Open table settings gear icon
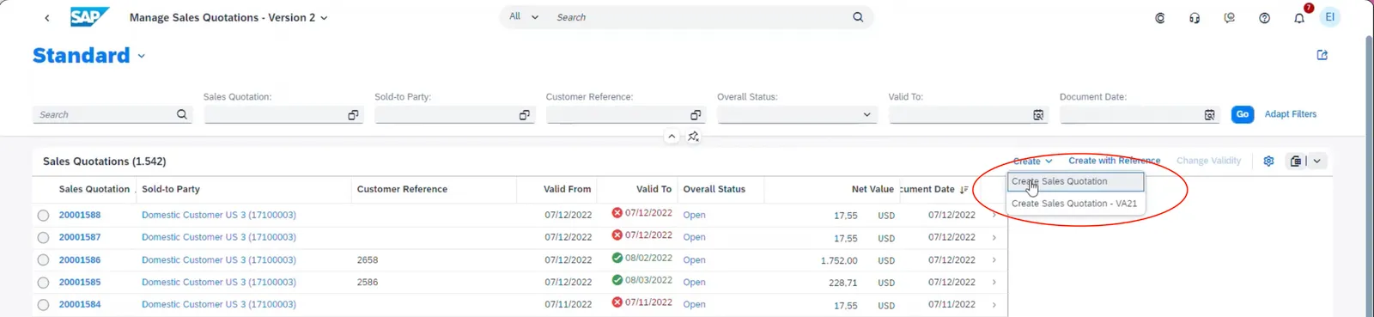The height and width of the screenshot is (317, 1374). 1268,161
